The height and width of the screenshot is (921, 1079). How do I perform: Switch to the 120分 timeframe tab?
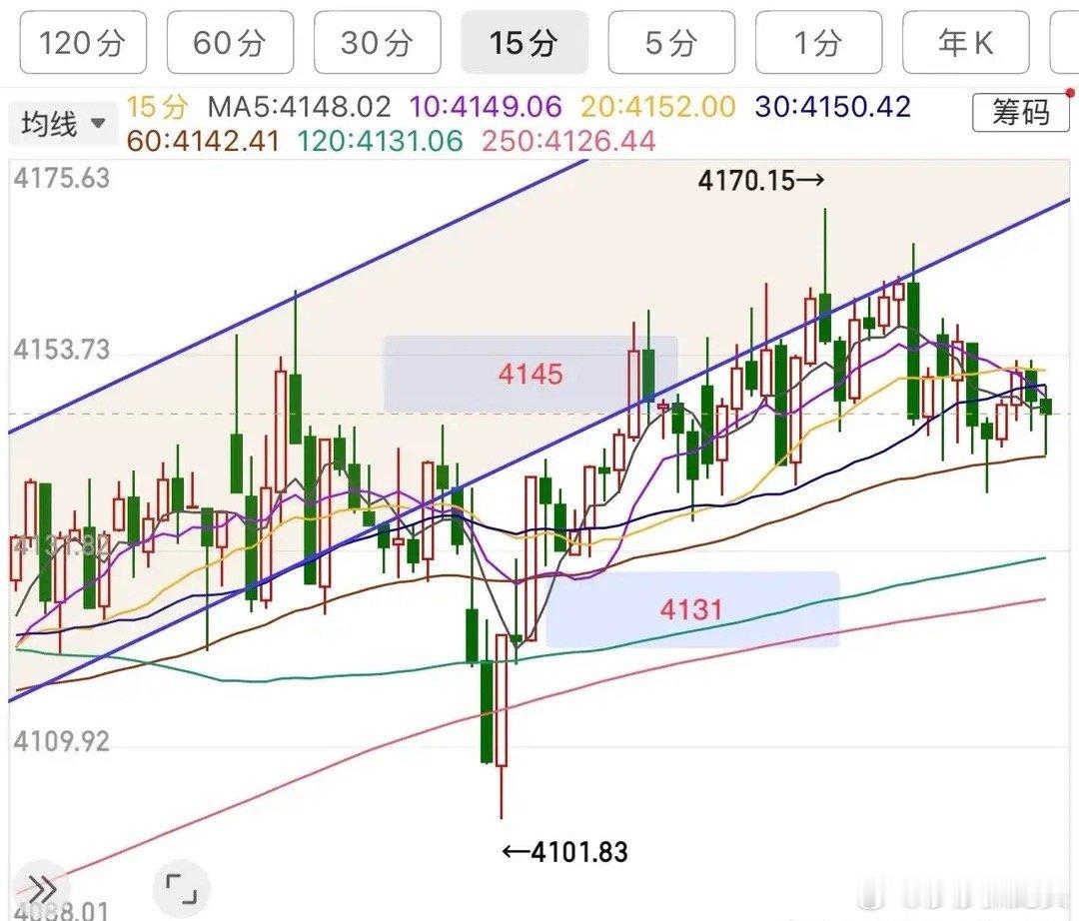[x=83, y=43]
